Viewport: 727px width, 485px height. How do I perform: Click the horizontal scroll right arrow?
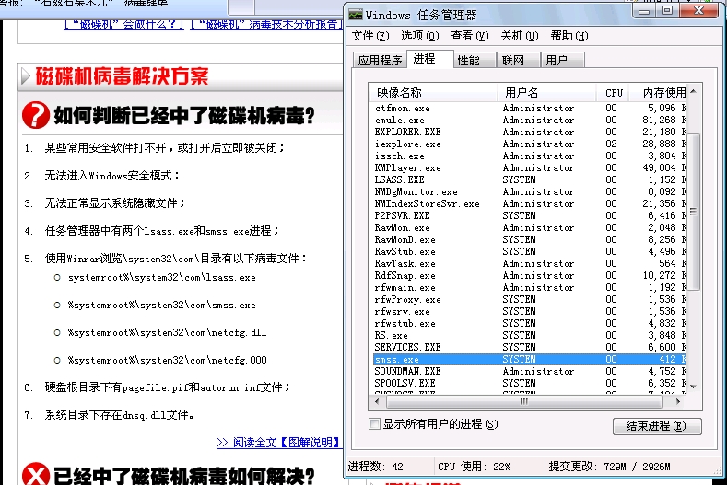pos(678,401)
